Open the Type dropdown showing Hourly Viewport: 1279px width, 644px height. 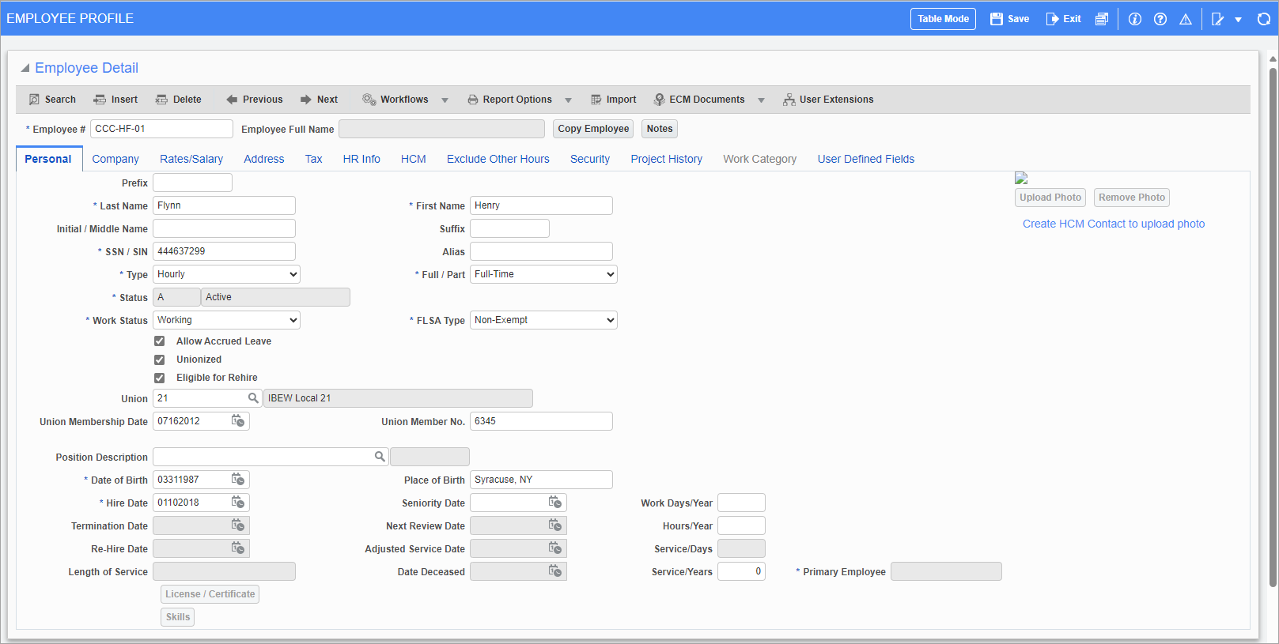(226, 274)
